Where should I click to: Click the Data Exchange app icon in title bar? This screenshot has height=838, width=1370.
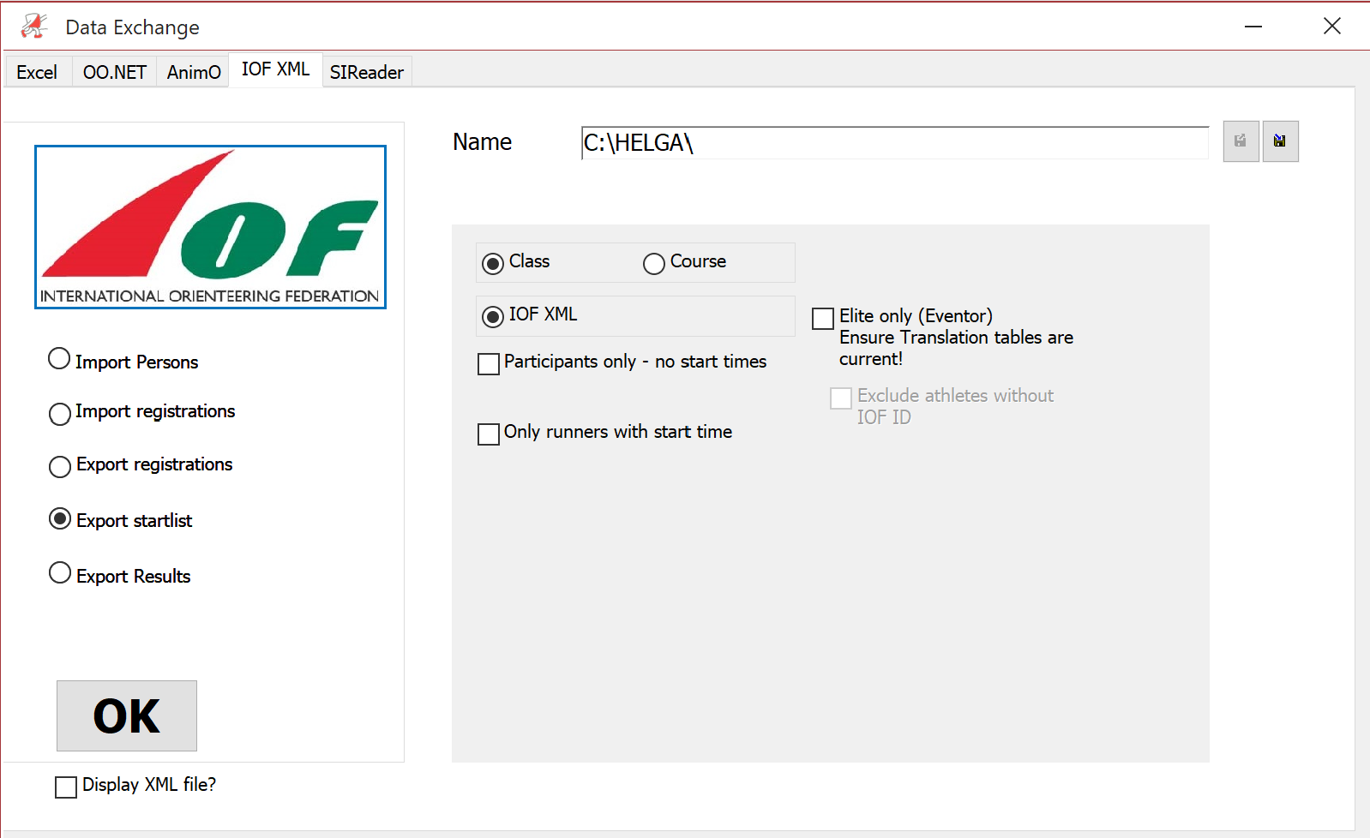[34, 27]
